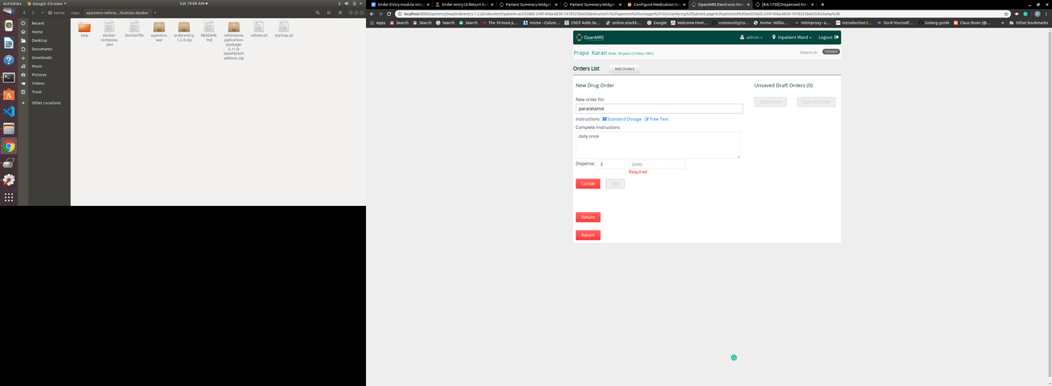Bookmark this page with star icon

tap(1006, 14)
